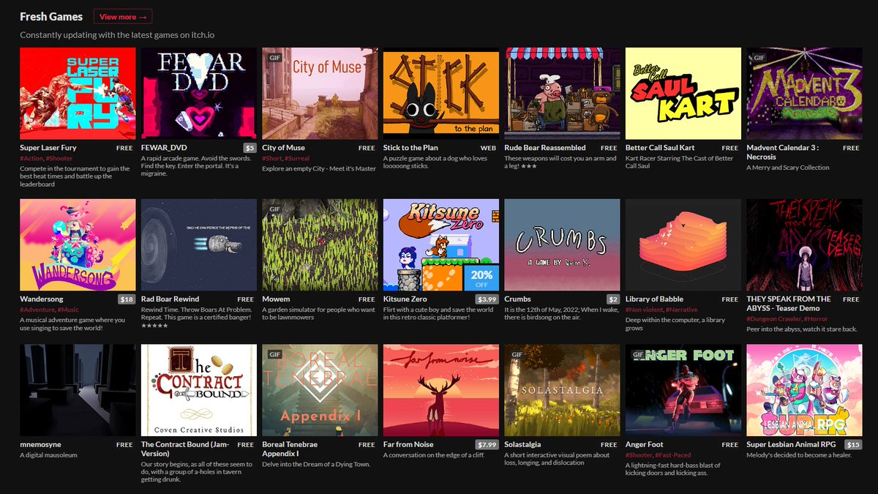Open Super Lesbian Animal RPG thumbnail
This screenshot has width=878, height=494.
(x=804, y=390)
